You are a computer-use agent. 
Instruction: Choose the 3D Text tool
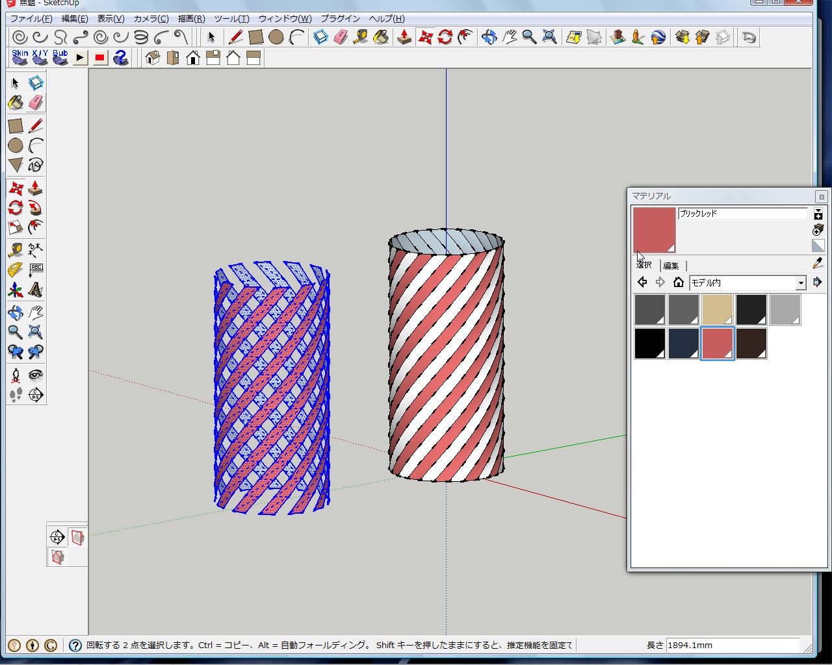click(x=35, y=290)
